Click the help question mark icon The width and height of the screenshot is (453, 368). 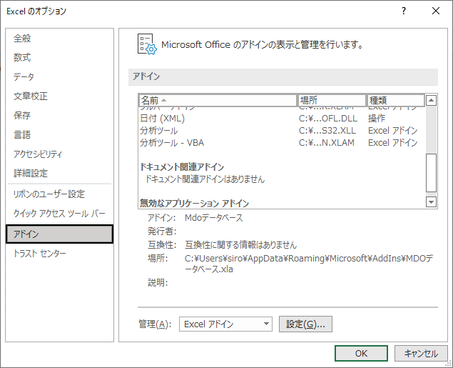404,11
